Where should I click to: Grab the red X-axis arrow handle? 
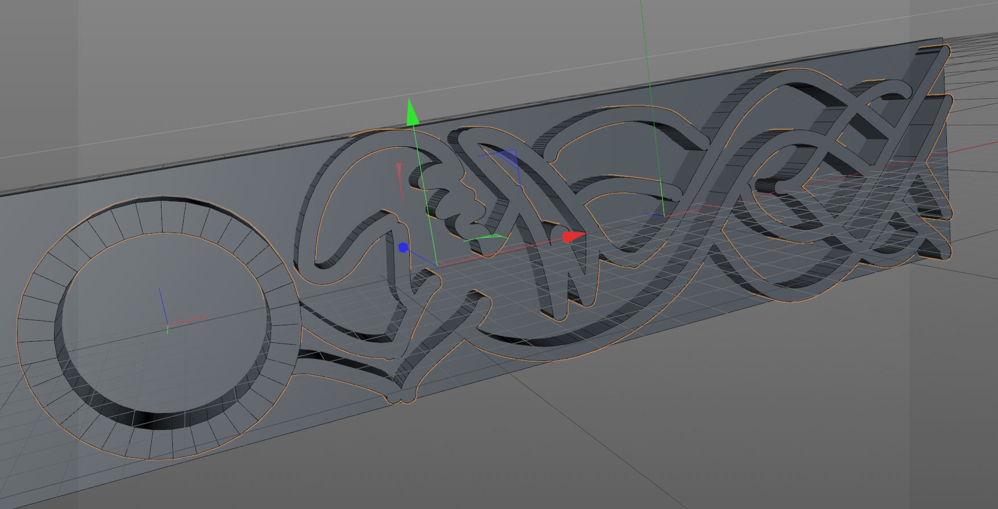click(x=574, y=237)
